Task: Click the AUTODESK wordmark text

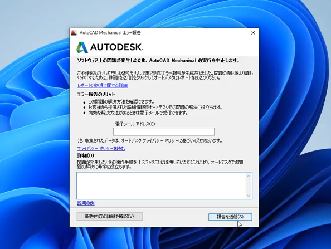Action: click(116, 47)
